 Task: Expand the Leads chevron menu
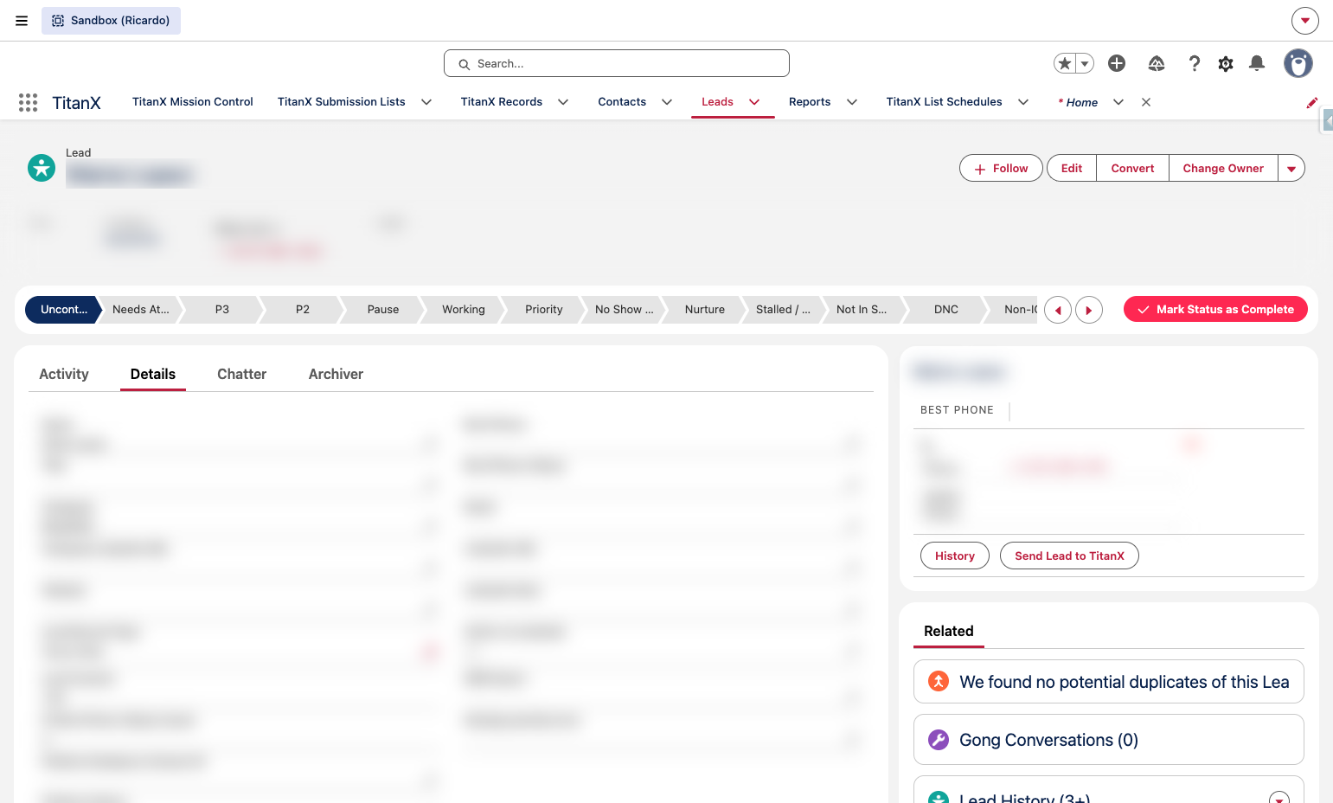click(754, 102)
